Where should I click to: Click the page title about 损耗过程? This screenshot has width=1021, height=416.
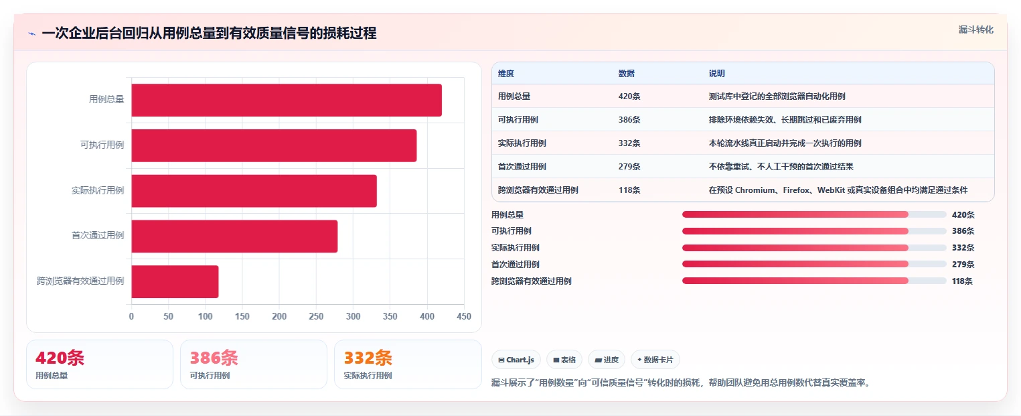click(209, 33)
